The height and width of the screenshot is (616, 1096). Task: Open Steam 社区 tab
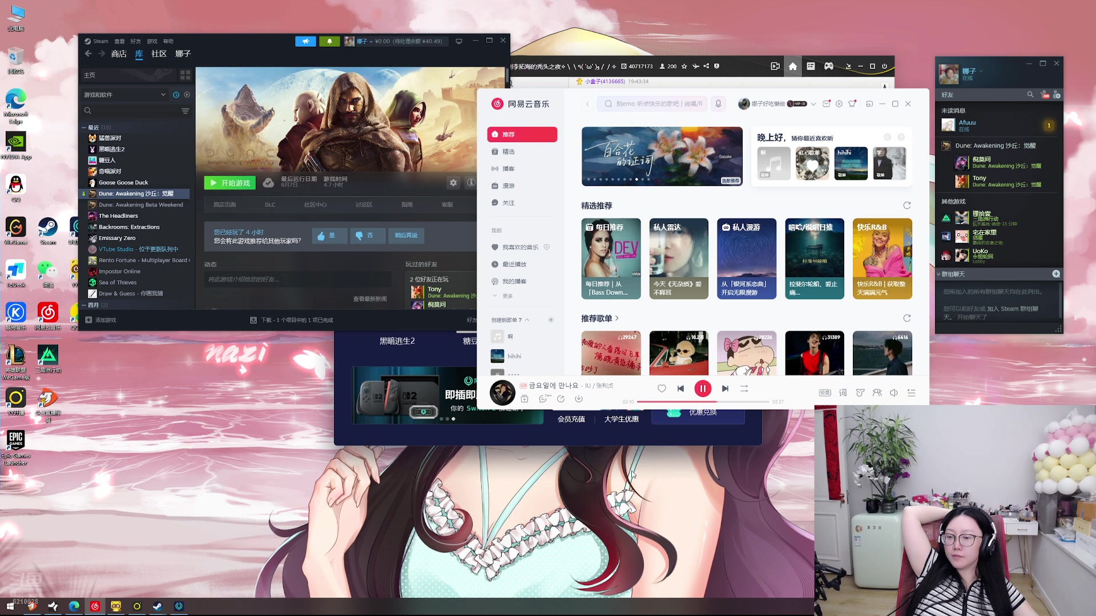pyautogui.click(x=159, y=54)
